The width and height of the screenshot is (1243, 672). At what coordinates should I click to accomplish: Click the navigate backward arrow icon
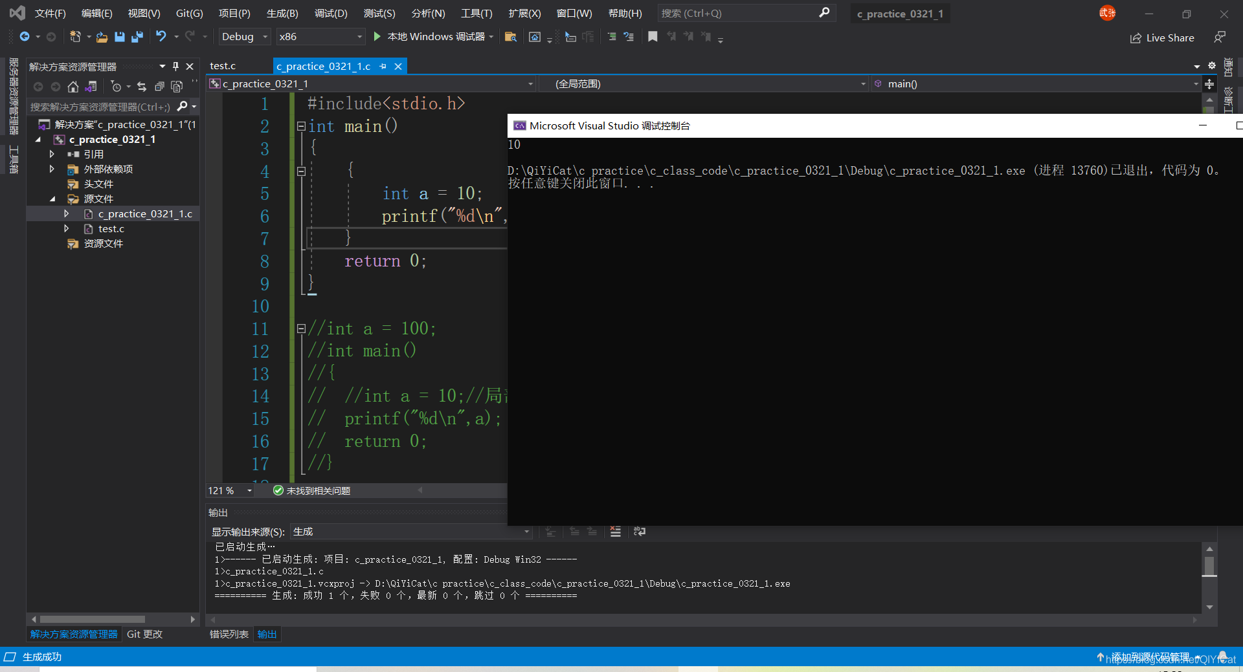[x=25, y=37]
